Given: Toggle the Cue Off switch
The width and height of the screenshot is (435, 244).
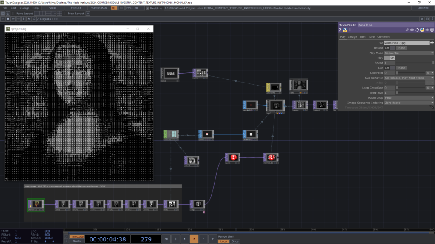Looking at the screenshot, I should point(390,68).
